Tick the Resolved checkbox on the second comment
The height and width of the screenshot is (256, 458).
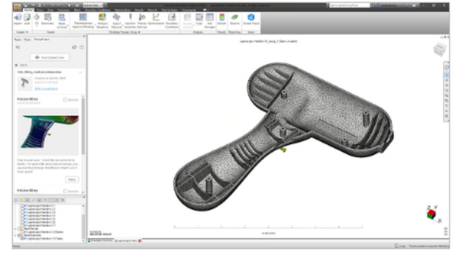pyautogui.click(x=65, y=191)
